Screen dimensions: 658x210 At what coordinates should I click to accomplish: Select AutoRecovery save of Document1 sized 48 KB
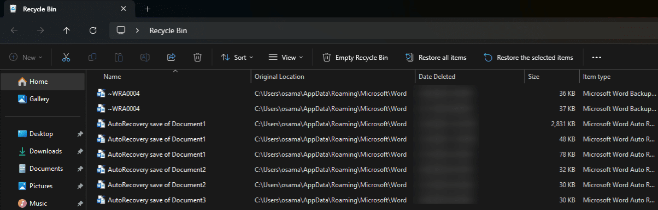[x=157, y=139]
